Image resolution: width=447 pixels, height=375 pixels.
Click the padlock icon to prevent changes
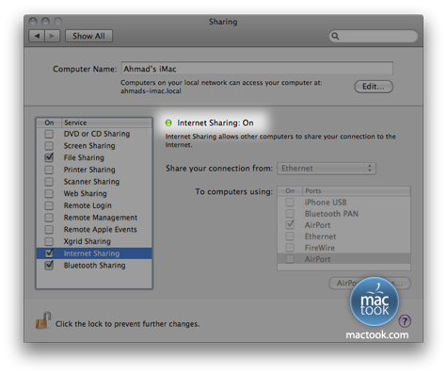[x=43, y=320]
